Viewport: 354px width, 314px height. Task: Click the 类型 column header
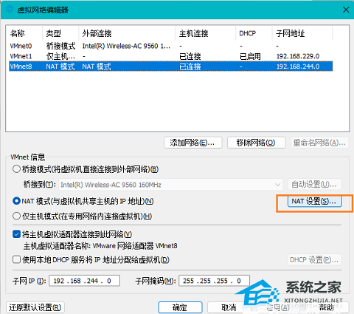(60, 33)
